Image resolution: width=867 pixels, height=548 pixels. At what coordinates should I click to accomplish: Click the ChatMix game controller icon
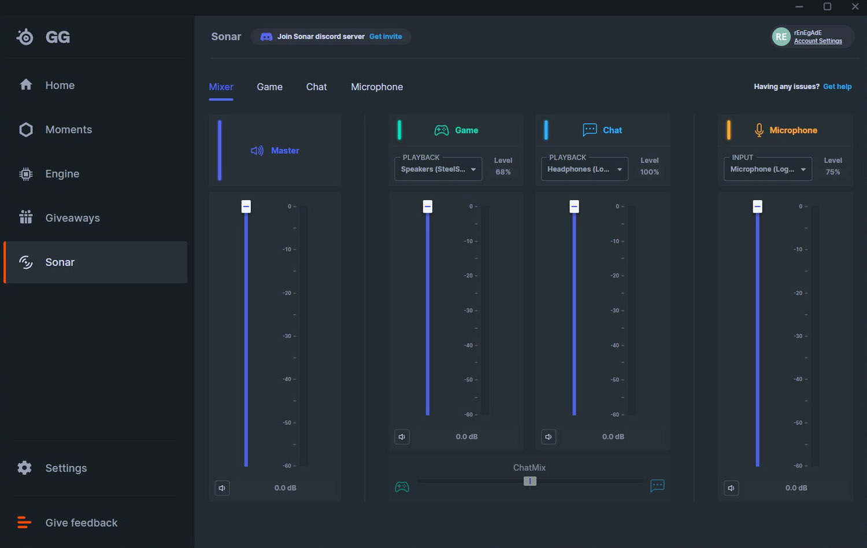tap(402, 487)
